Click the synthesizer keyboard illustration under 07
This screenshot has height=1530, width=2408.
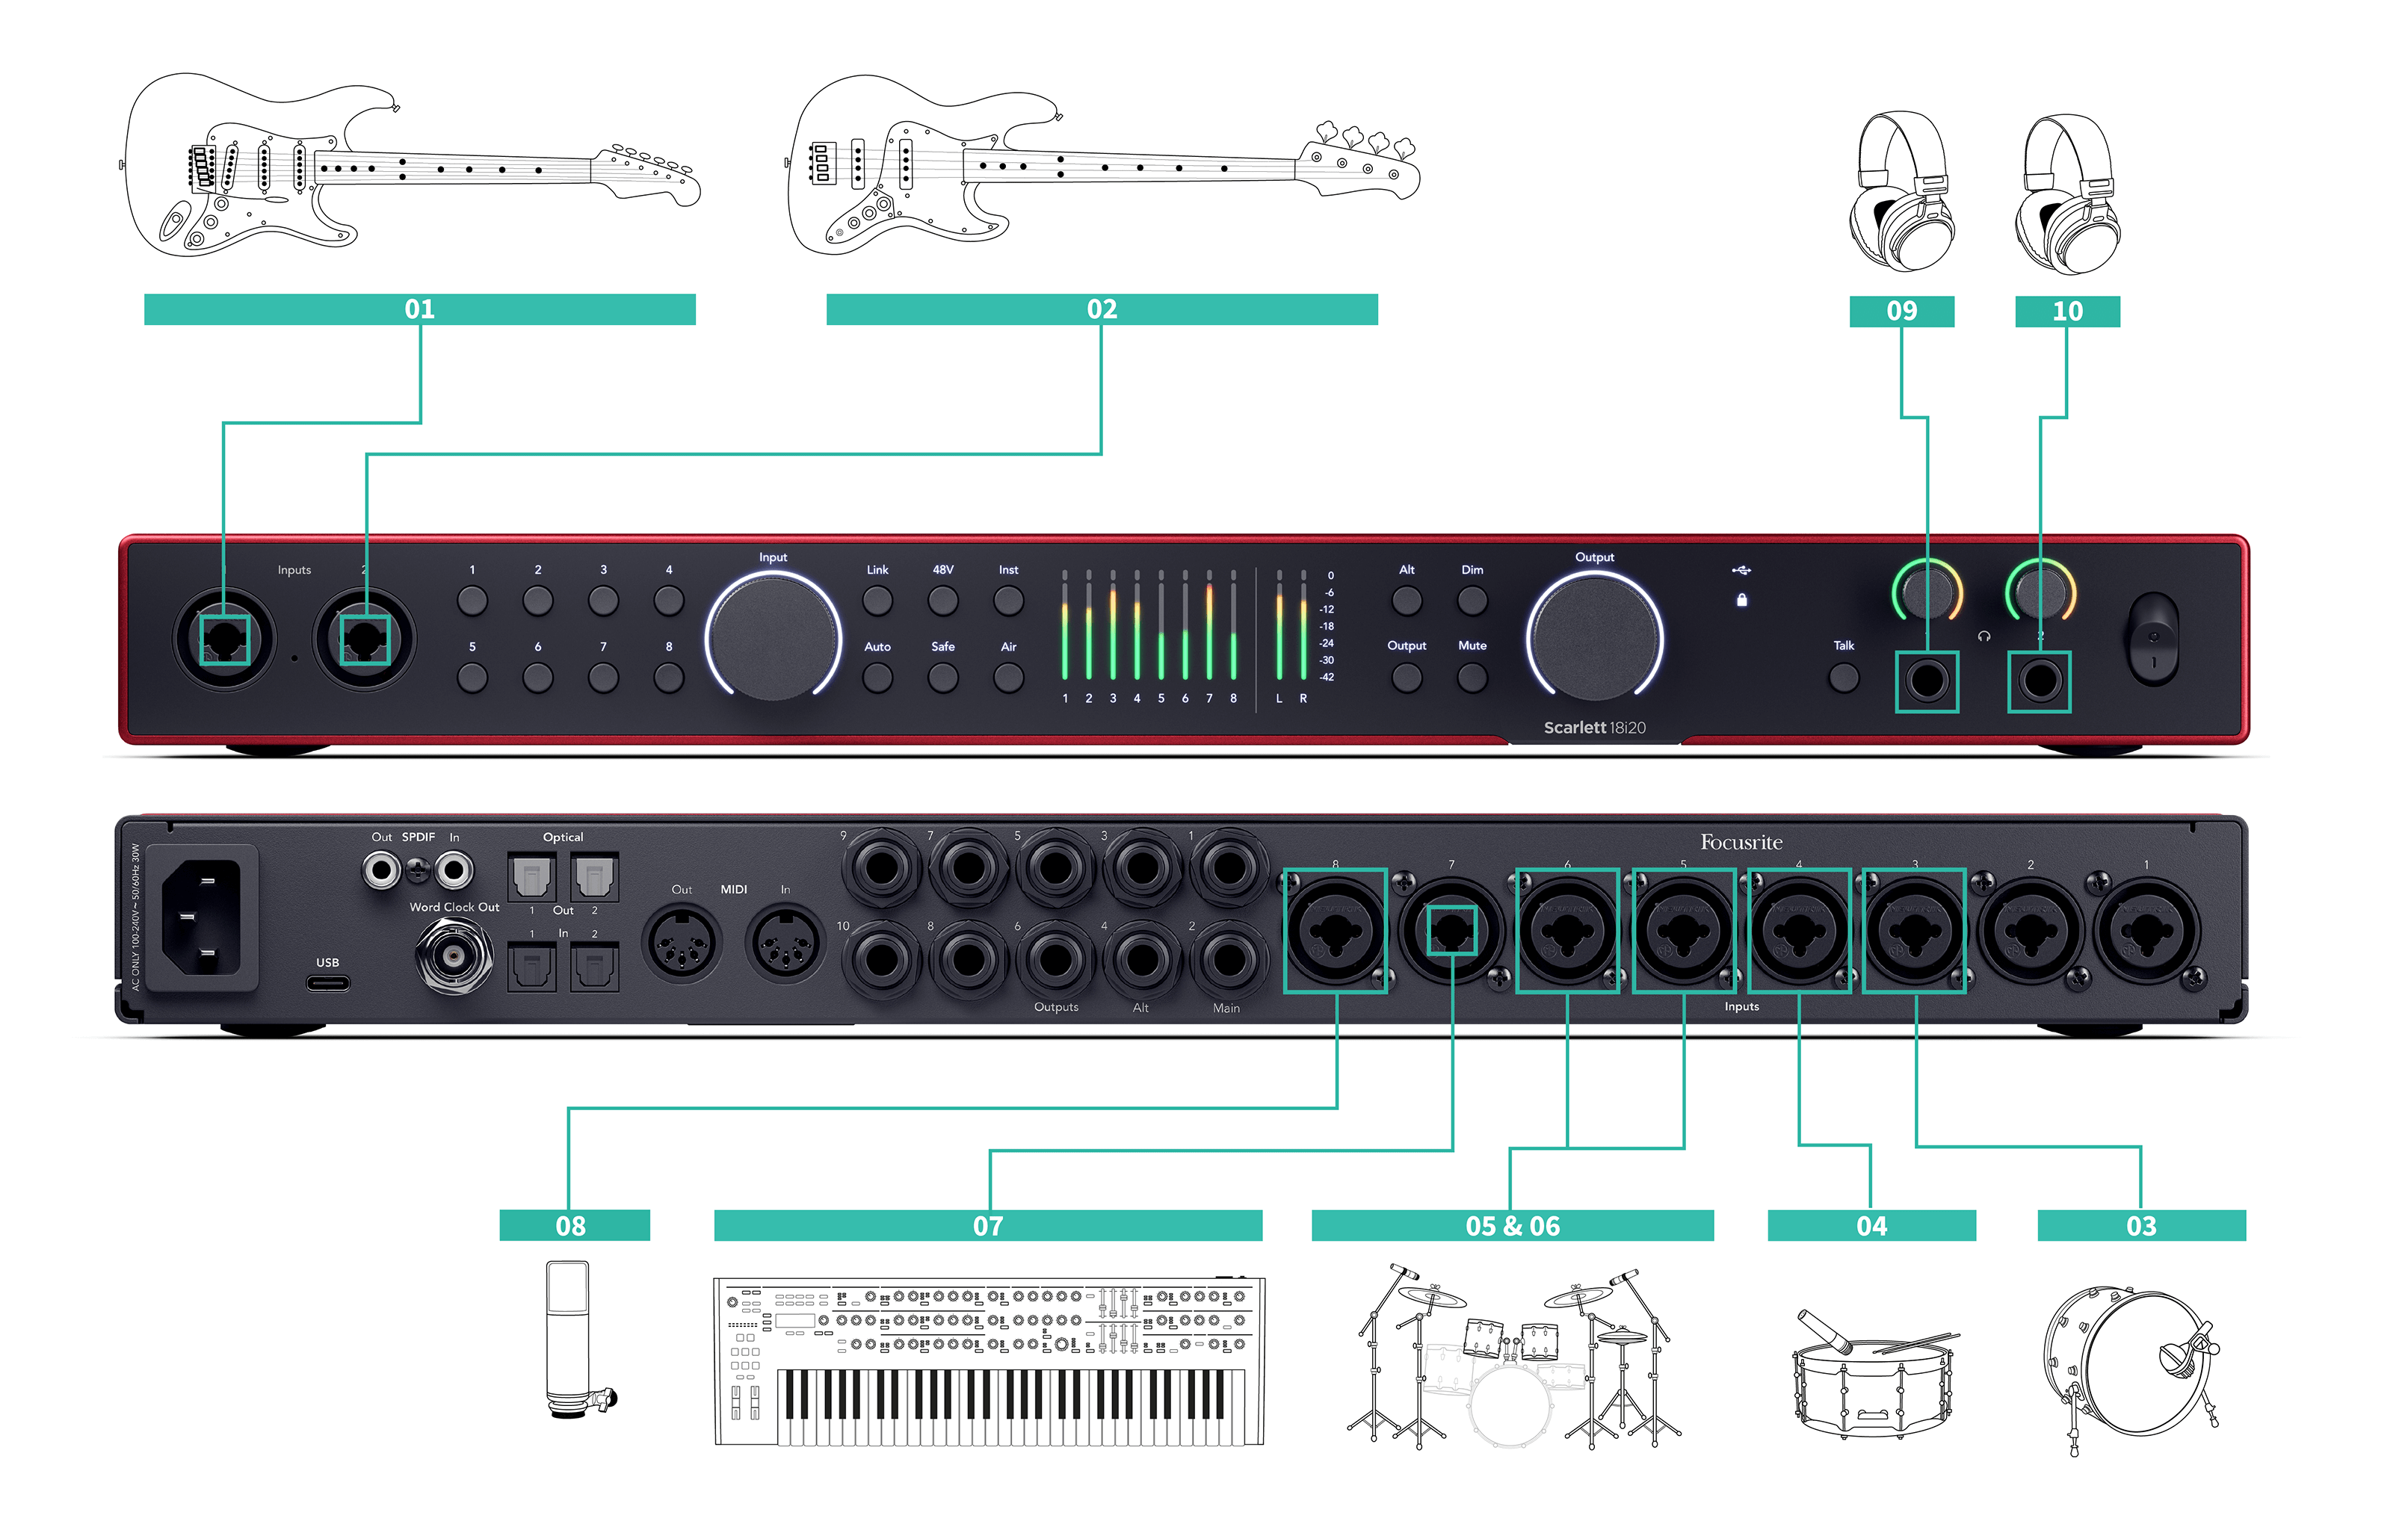(989, 1361)
